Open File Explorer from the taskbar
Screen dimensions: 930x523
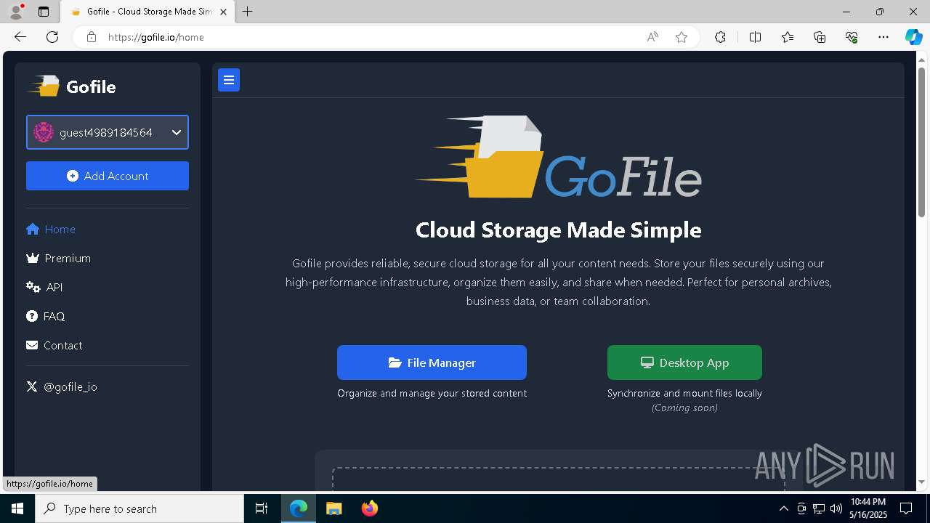click(333, 508)
